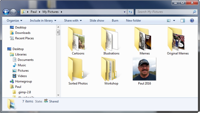The image size is (200, 113).
Task: Click the library icon in address bar
Action: 23,12
